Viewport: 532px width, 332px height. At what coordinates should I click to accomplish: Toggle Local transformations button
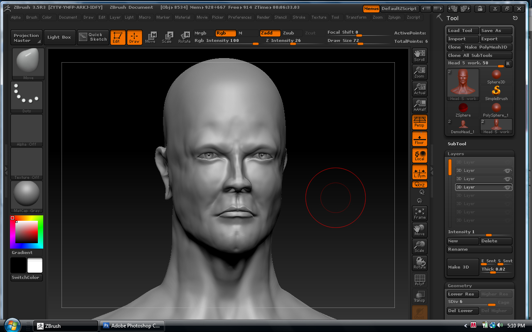click(x=419, y=155)
